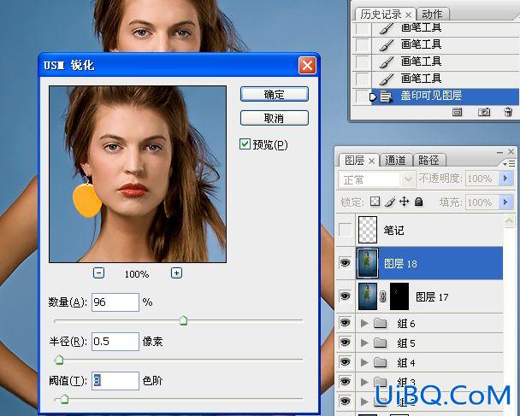The height and width of the screenshot is (416, 520).
Task: Click the Layers panel scrollbar up arrow
Action: click(509, 220)
